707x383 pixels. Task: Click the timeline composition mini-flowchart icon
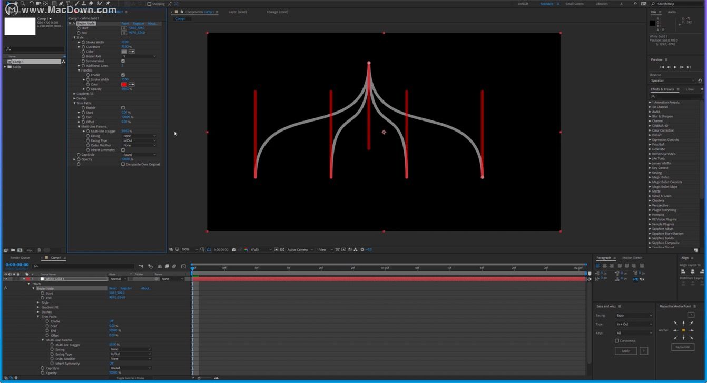(141, 266)
